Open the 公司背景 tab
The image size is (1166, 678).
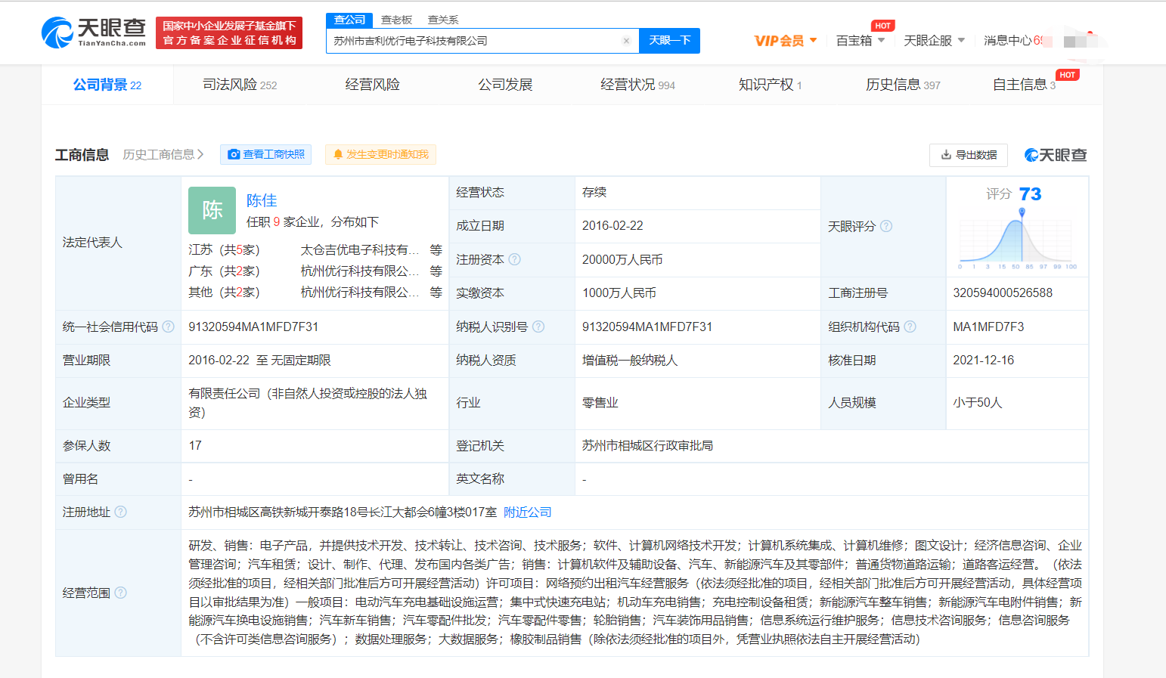[x=107, y=85]
